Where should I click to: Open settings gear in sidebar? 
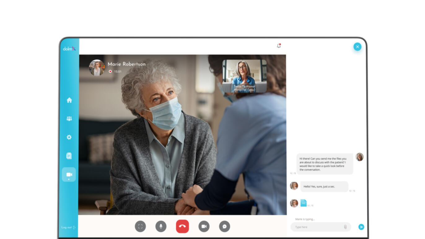[69, 137]
